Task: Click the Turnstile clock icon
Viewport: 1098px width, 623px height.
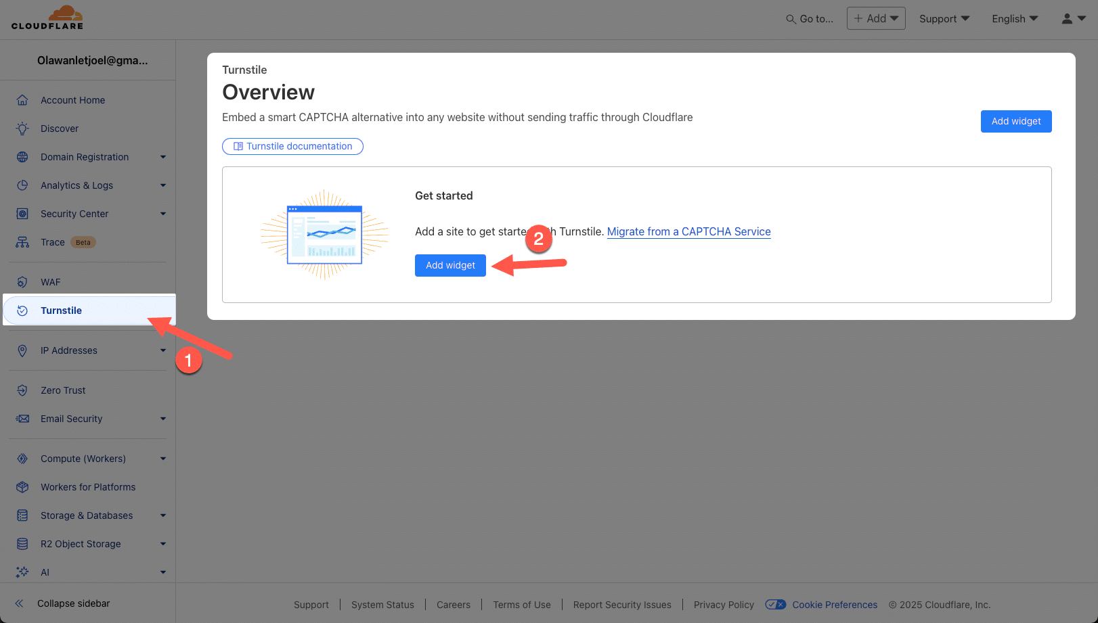Action: (x=22, y=310)
